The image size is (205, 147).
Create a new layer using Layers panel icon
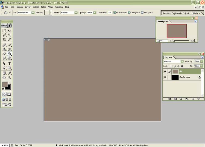point(193,99)
